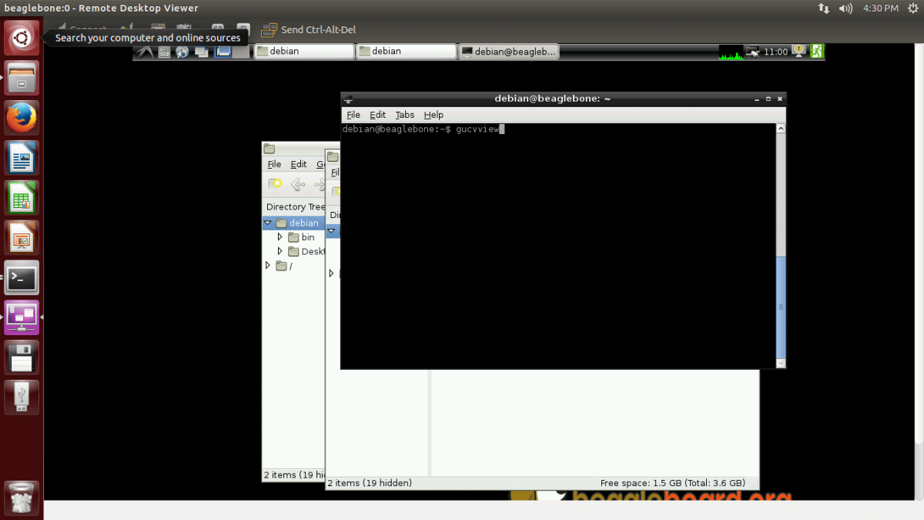Click the terminal window scrollbar
Image resolution: width=924 pixels, height=520 pixels.
click(780, 308)
